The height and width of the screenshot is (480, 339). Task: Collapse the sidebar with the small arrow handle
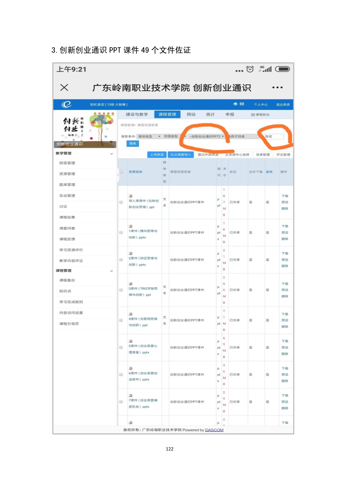point(118,175)
